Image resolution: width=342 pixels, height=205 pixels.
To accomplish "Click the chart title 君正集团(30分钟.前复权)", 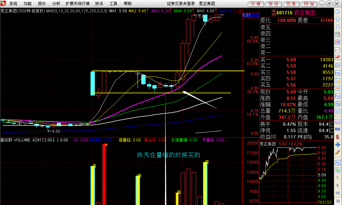I will 23,11.
